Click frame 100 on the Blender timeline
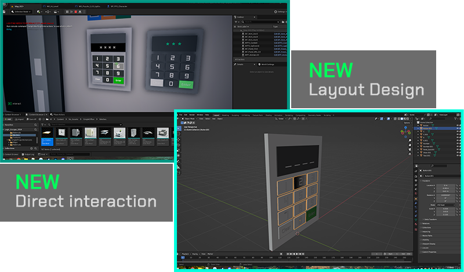 [x=271, y=258]
